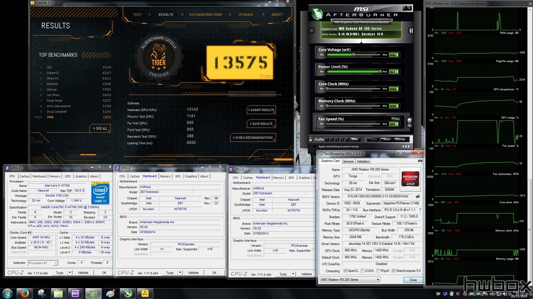The width and height of the screenshot is (533, 299).
Task: Click Afterburner information 'i' side button
Action: [411, 31]
